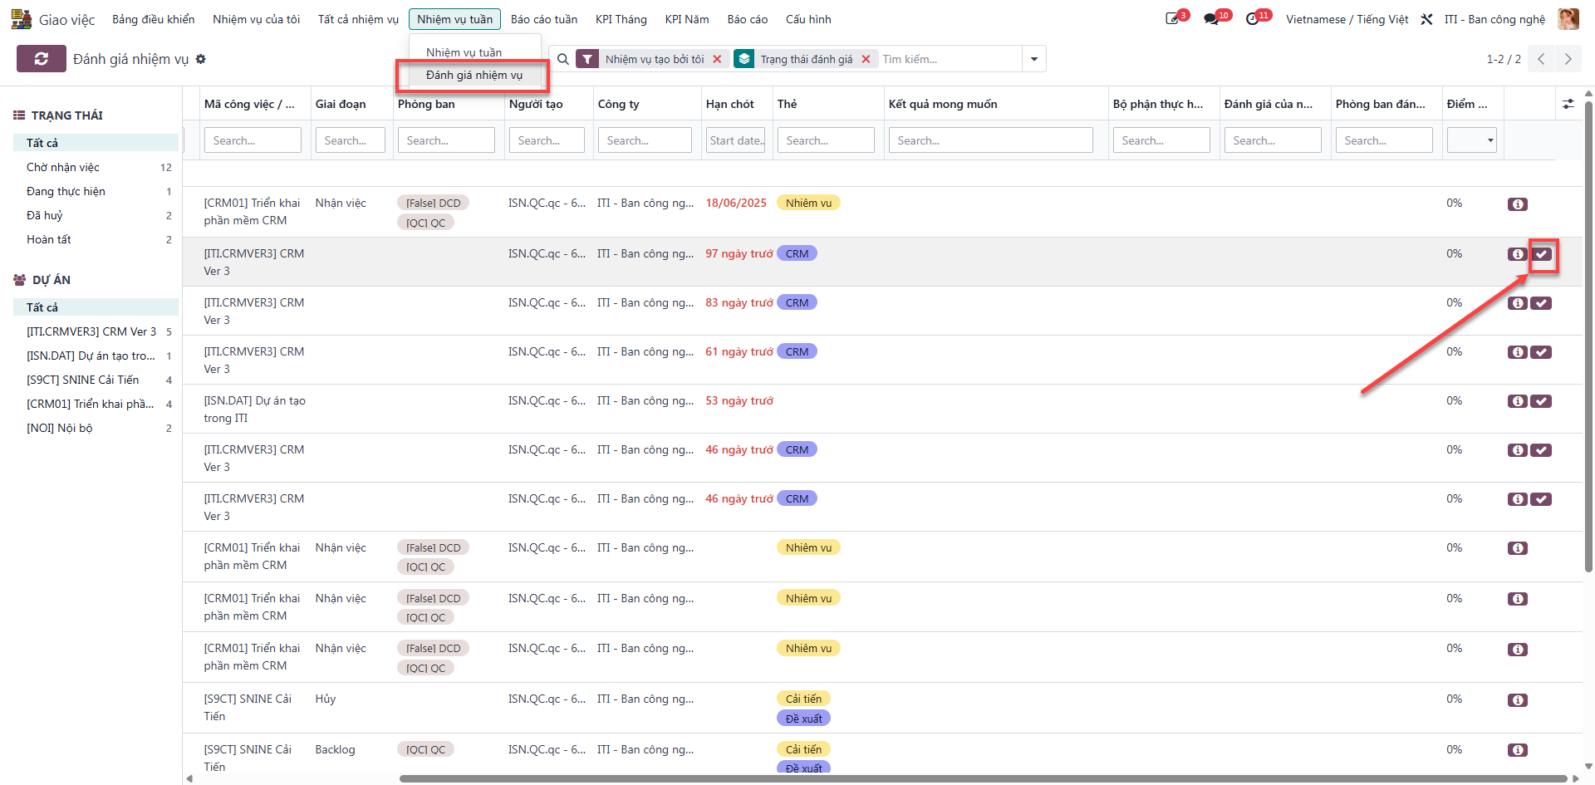This screenshot has width=1595, height=785.
Task: Select Đánh giá nhiệm vụ from the dropdown
Action: pos(474,75)
